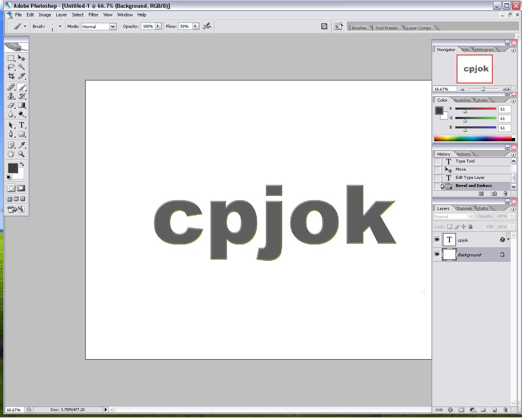Hide the Background layer
Image resolution: width=522 pixels, height=418 pixels.
click(x=437, y=254)
